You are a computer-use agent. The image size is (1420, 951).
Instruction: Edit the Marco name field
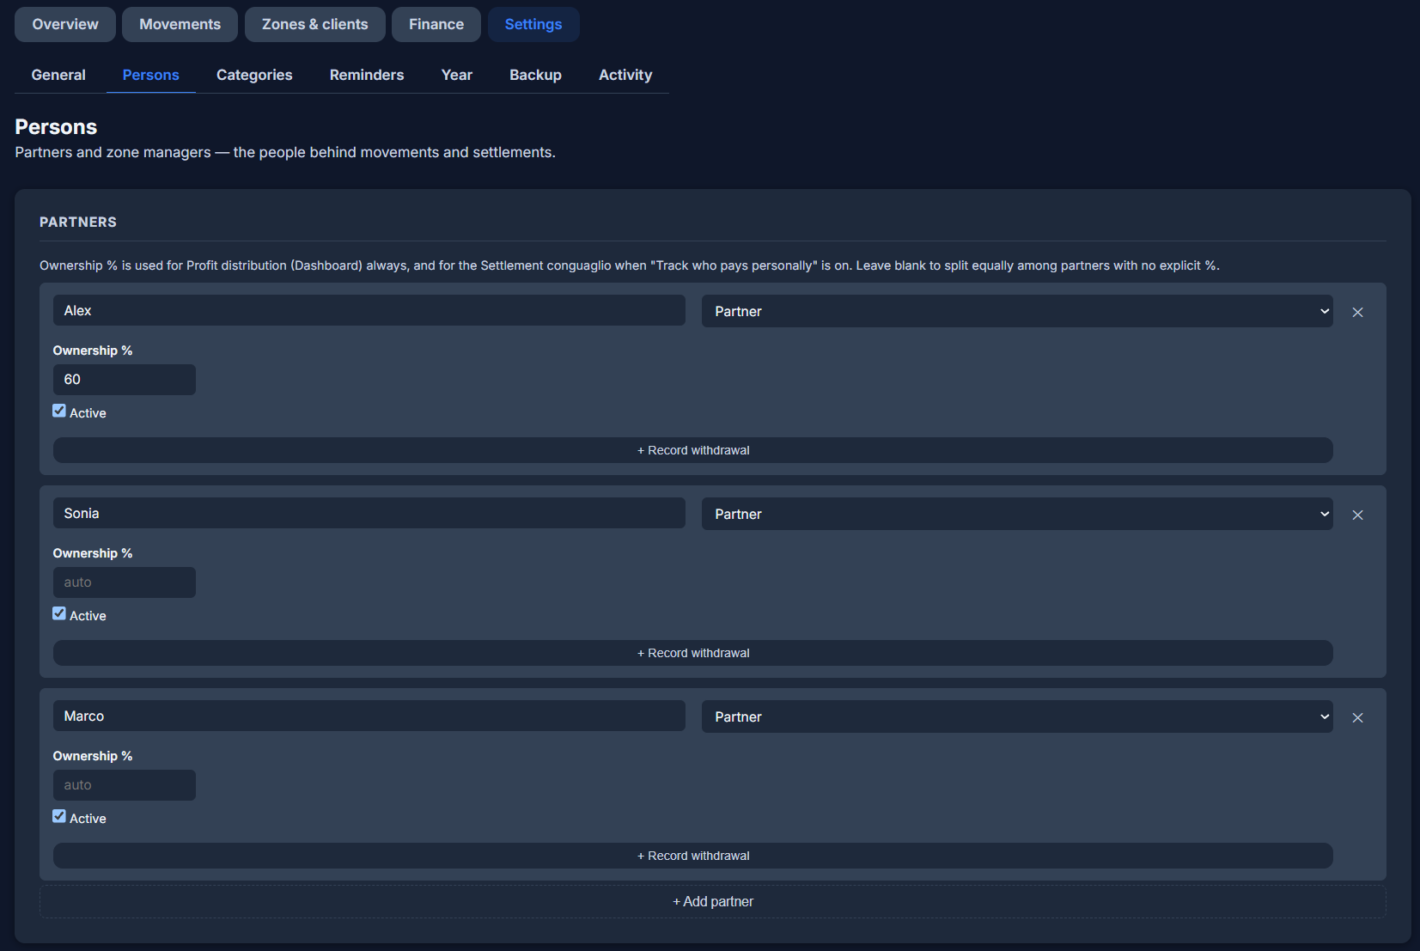click(x=369, y=716)
